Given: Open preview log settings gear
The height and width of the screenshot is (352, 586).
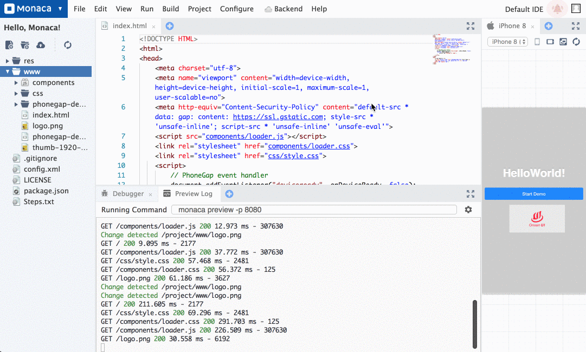Looking at the screenshot, I should coord(468,210).
